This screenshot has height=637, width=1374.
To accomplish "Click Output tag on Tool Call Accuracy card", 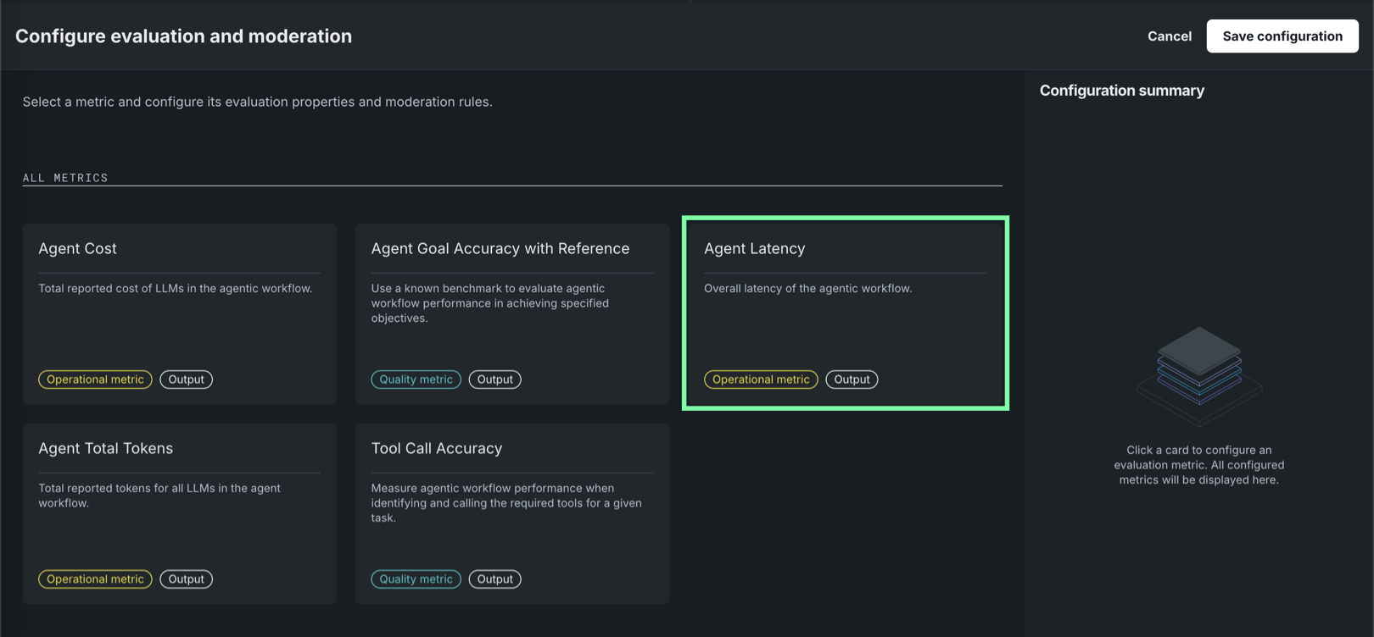I will pos(494,579).
